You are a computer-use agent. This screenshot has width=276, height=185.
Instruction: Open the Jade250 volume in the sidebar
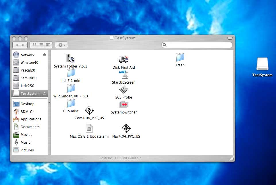pyautogui.click(x=27, y=86)
